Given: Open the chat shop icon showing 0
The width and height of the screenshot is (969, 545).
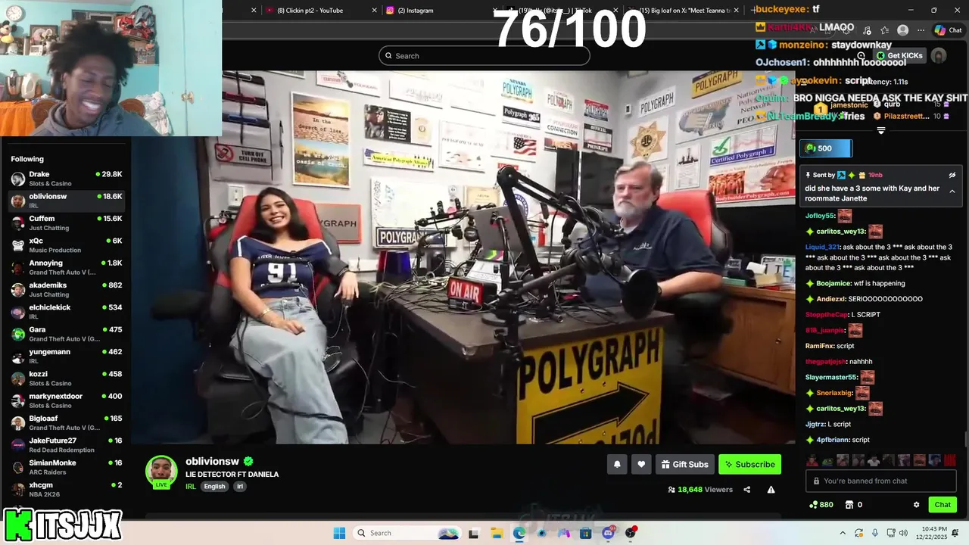Looking at the screenshot, I should 854,505.
